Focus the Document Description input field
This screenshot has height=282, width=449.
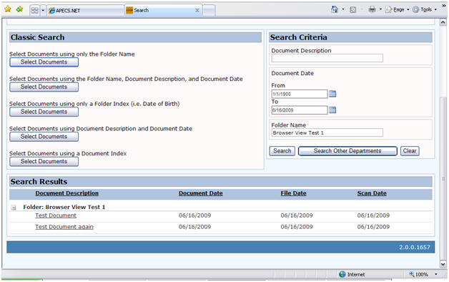coord(327,58)
